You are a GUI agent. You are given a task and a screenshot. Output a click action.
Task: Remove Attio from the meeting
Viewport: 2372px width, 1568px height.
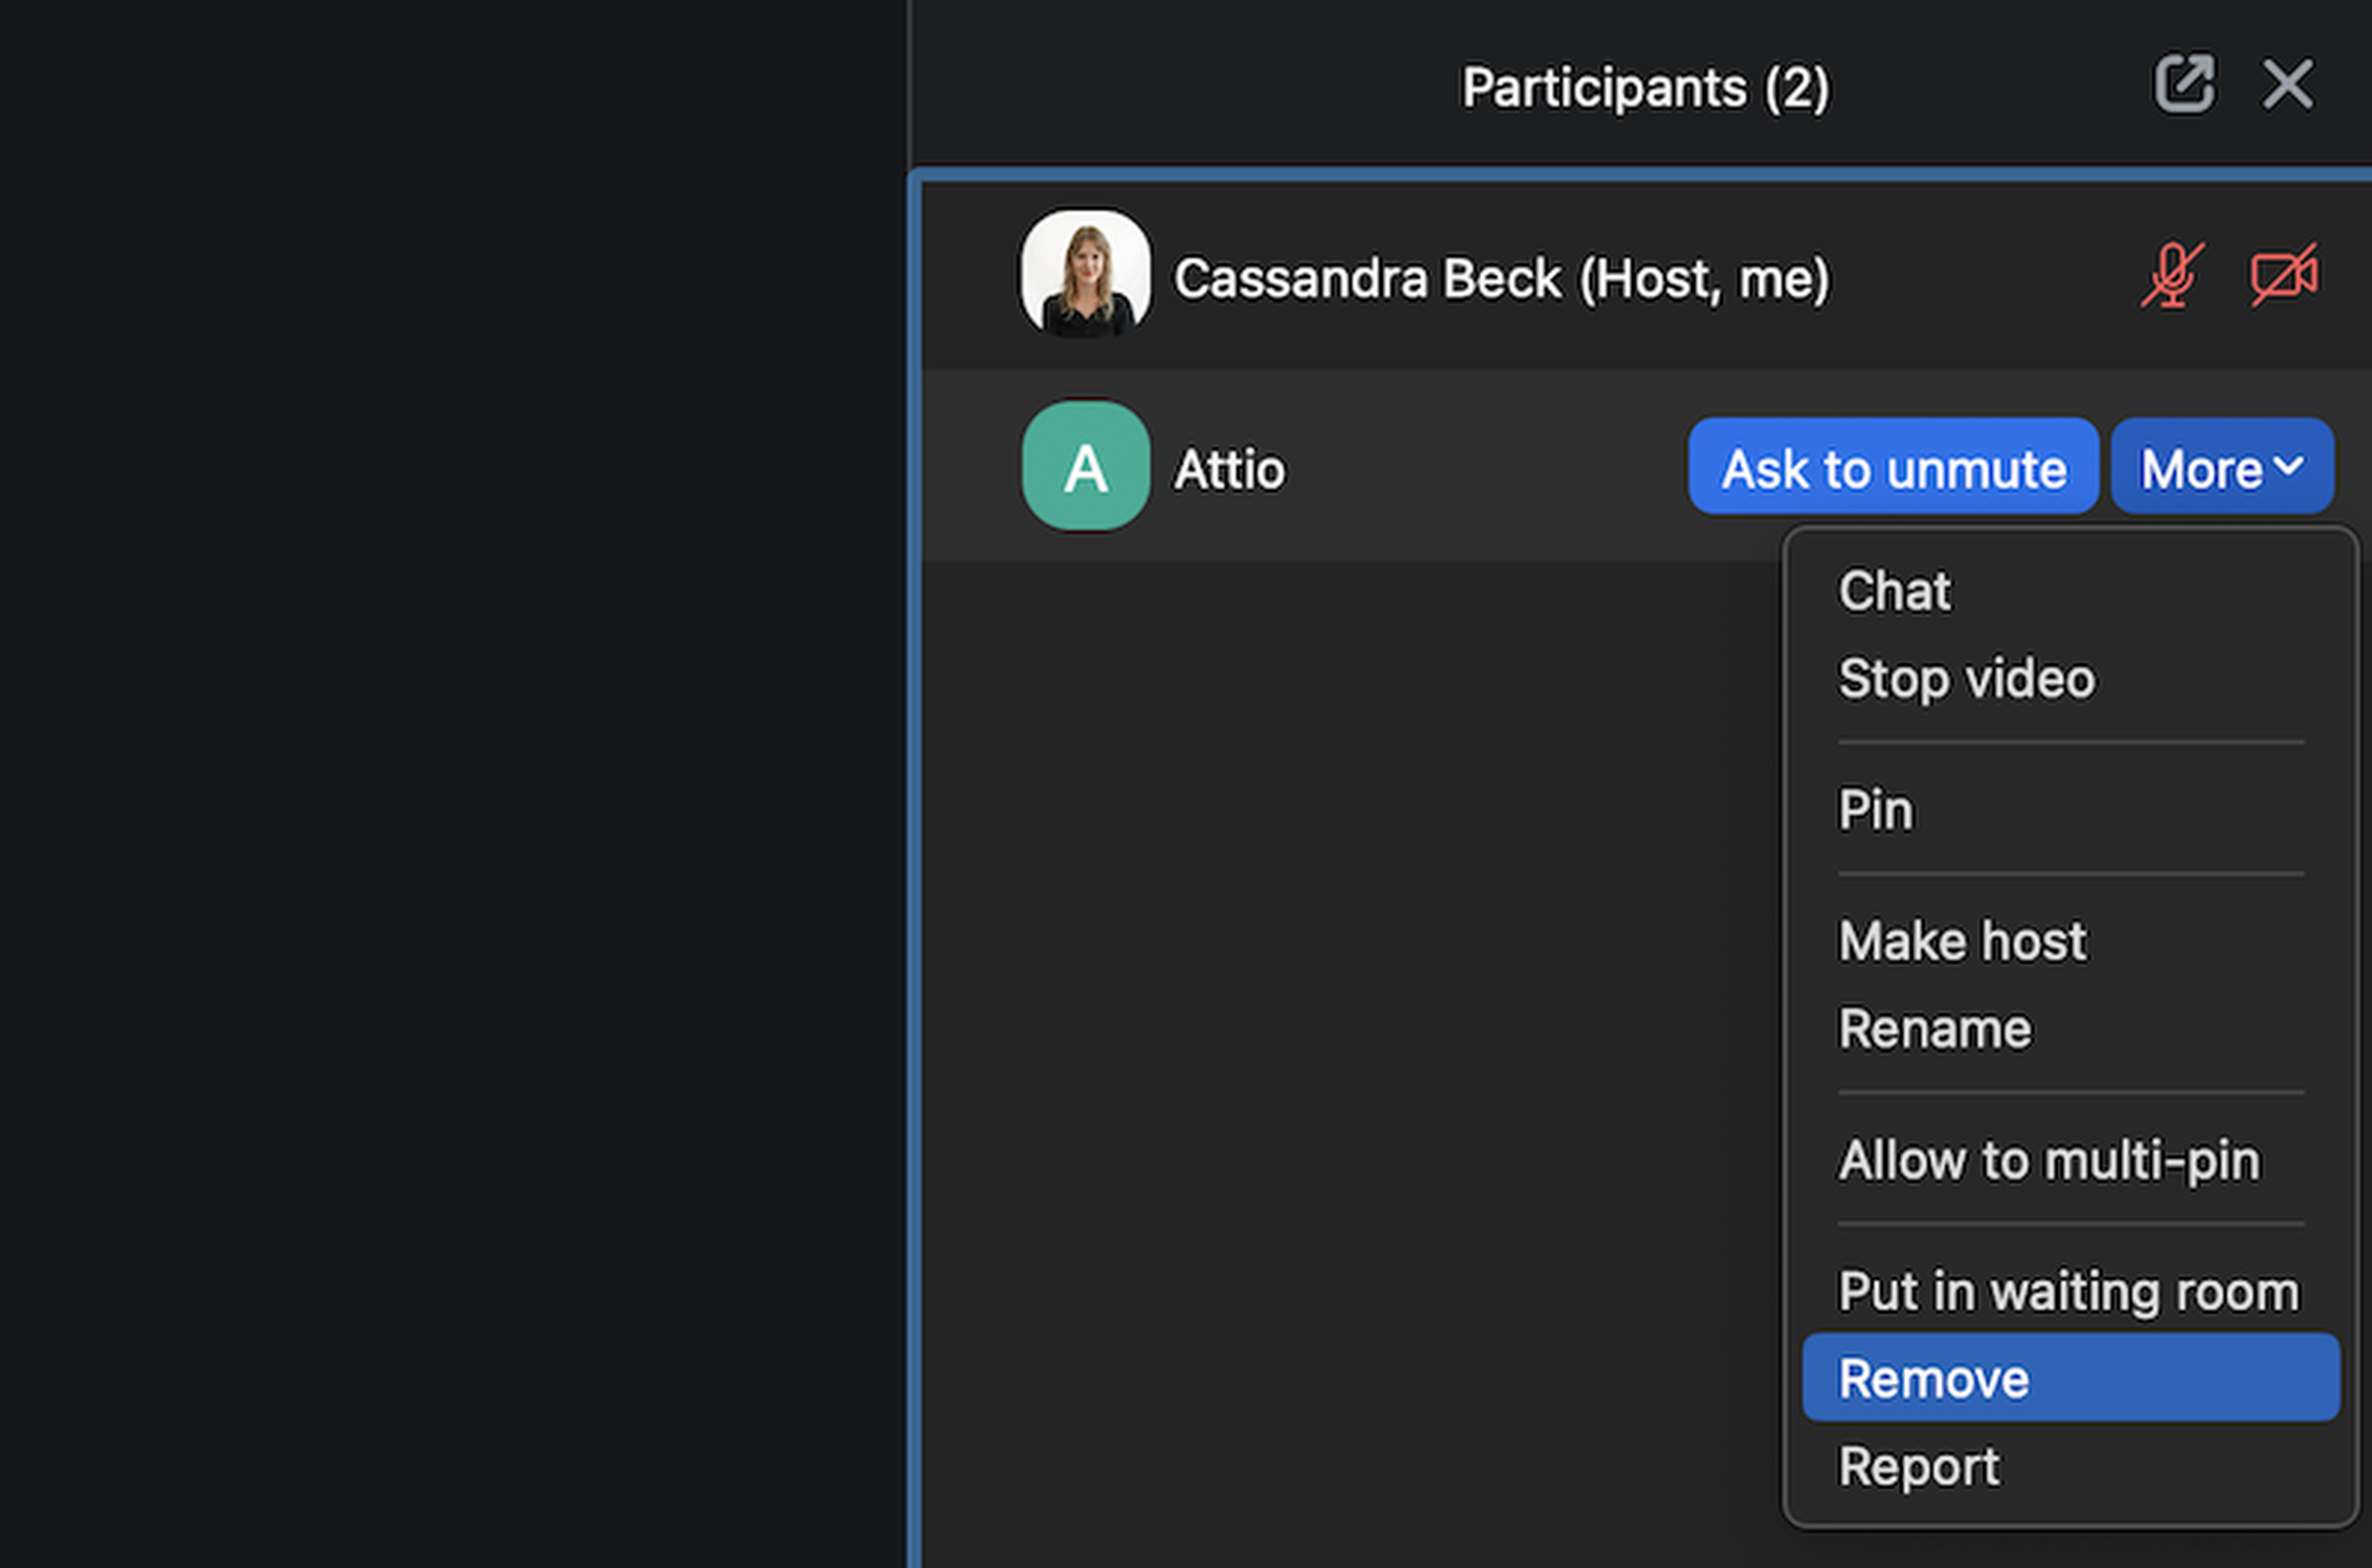point(1934,1379)
